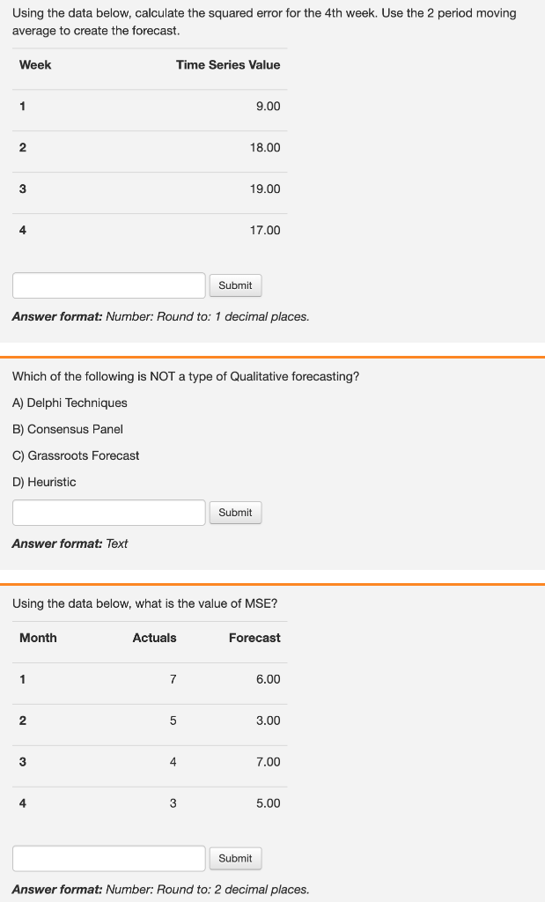Select the Time Series Value column header
Screen dimensions: 545x902
pos(228,64)
